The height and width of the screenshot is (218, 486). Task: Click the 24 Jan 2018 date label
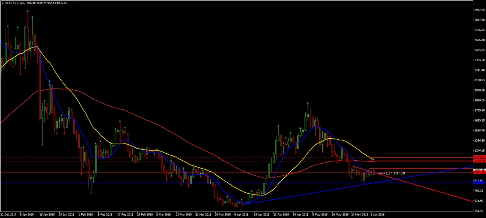tap(66, 215)
